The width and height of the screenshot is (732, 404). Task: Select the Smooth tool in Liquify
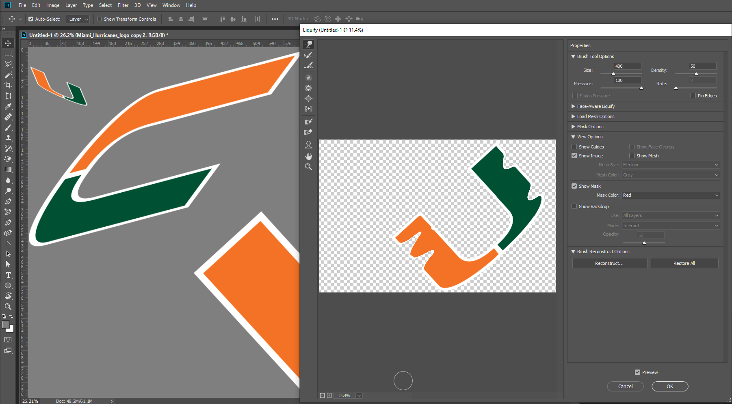309,65
